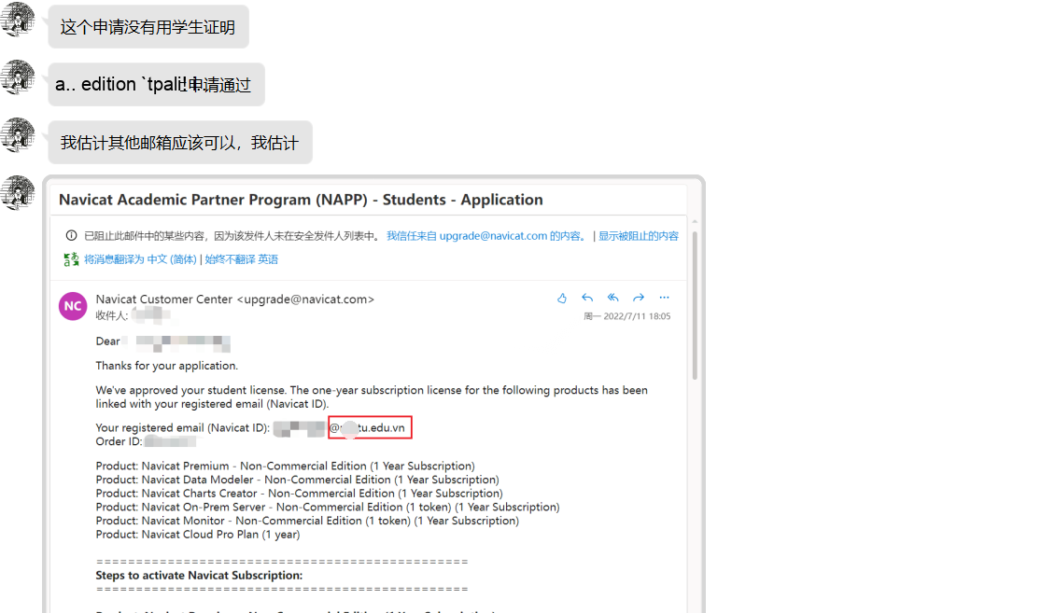Click the NC sender avatar circle
This screenshot has height=613, width=1055.
click(73, 306)
